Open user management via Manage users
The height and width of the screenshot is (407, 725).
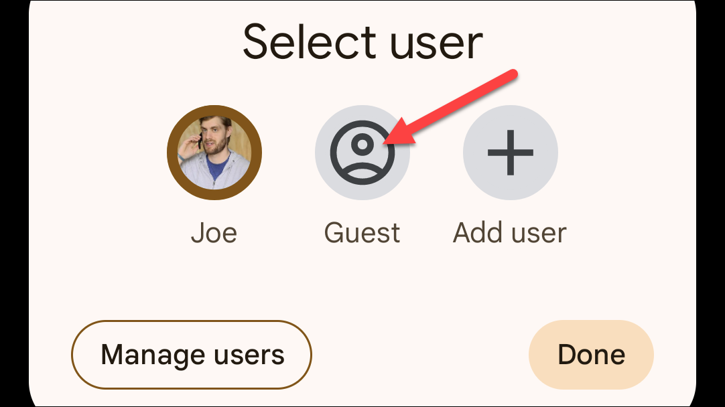[192, 355]
